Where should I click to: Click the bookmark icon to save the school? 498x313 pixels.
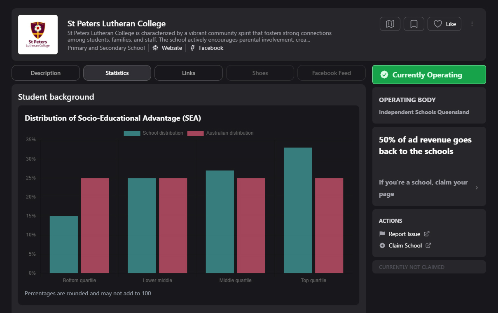pos(414,24)
